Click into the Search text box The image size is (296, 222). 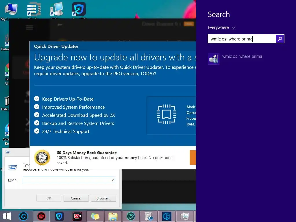tap(242, 39)
